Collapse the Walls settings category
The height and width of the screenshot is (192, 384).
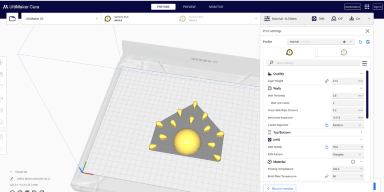[361, 88]
